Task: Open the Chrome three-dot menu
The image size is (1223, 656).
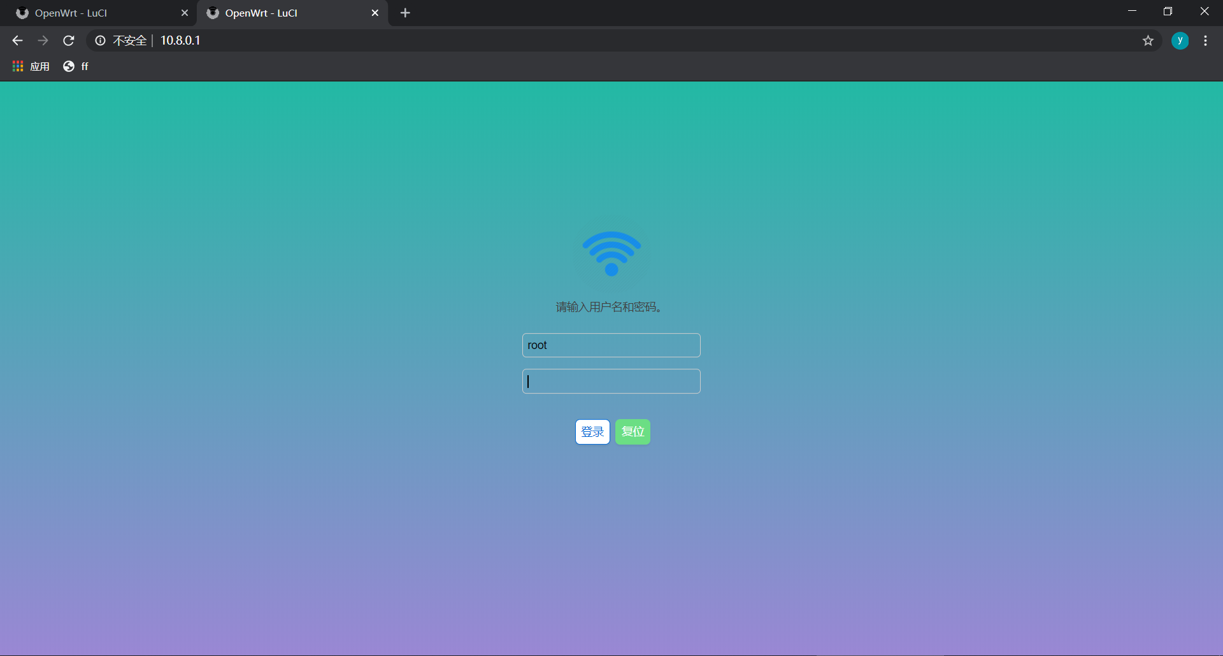Action: coord(1205,41)
